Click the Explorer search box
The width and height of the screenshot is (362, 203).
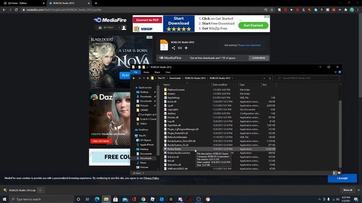(308, 78)
